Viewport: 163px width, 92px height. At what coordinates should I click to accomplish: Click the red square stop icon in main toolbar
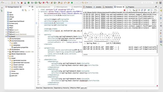(x=44, y=3)
